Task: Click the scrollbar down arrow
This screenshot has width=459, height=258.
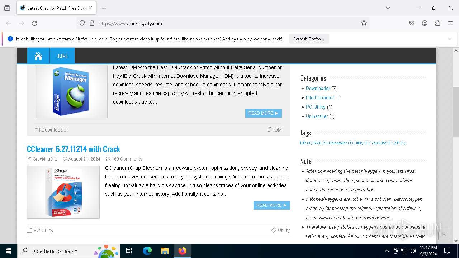Action: pyautogui.click(x=456, y=241)
